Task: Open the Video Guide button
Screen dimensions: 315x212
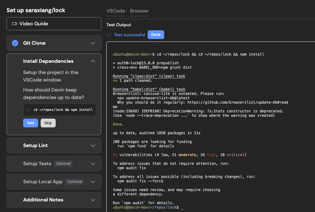Action: point(54,24)
